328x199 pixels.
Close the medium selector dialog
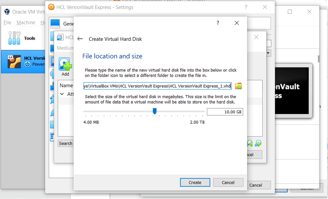point(256,37)
